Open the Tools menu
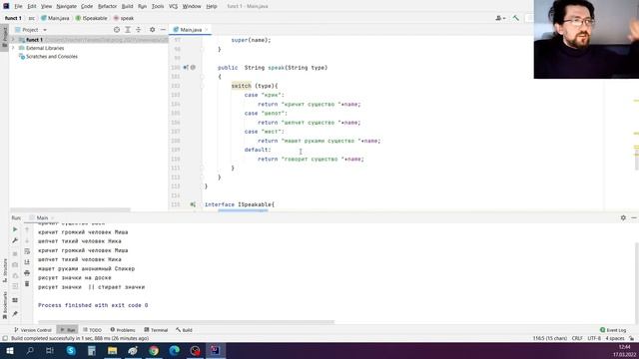 158,6
